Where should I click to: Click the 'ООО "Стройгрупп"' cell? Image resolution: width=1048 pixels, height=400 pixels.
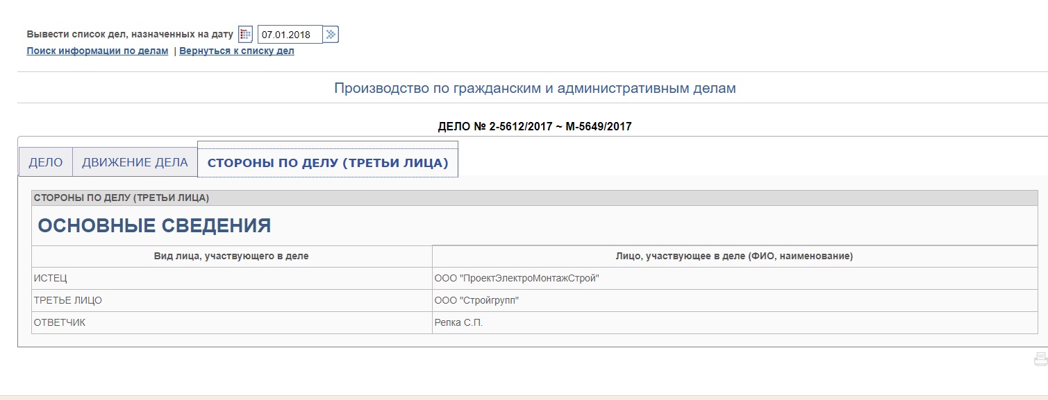click(476, 301)
